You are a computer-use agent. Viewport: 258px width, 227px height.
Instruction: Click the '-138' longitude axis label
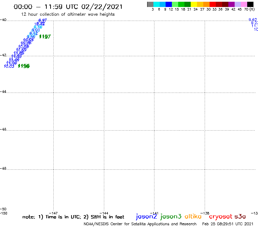coord(205,213)
